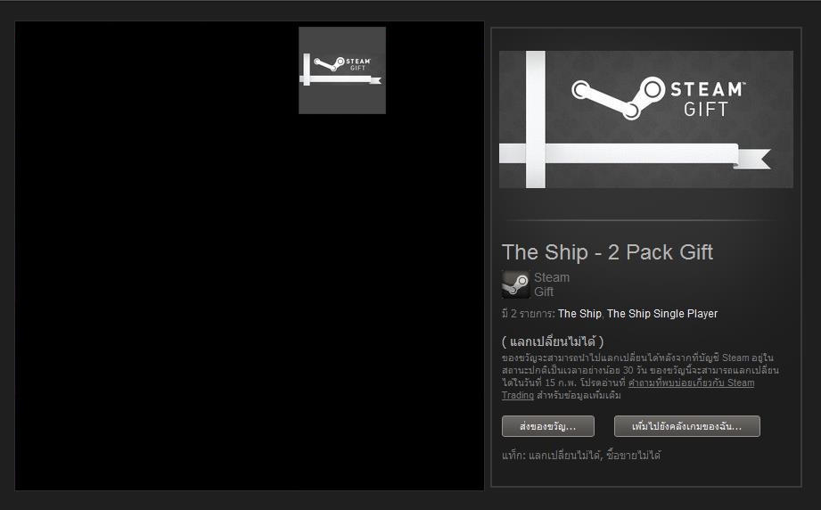Click the (แลกเปลี่ยนไม่ได้) not tradable heading

pos(553,341)
